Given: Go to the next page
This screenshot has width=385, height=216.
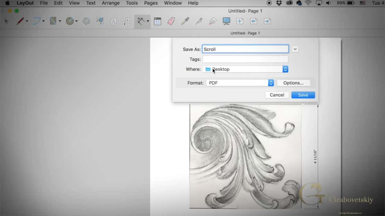Looking at the screenshot, I should pos(267,21).
